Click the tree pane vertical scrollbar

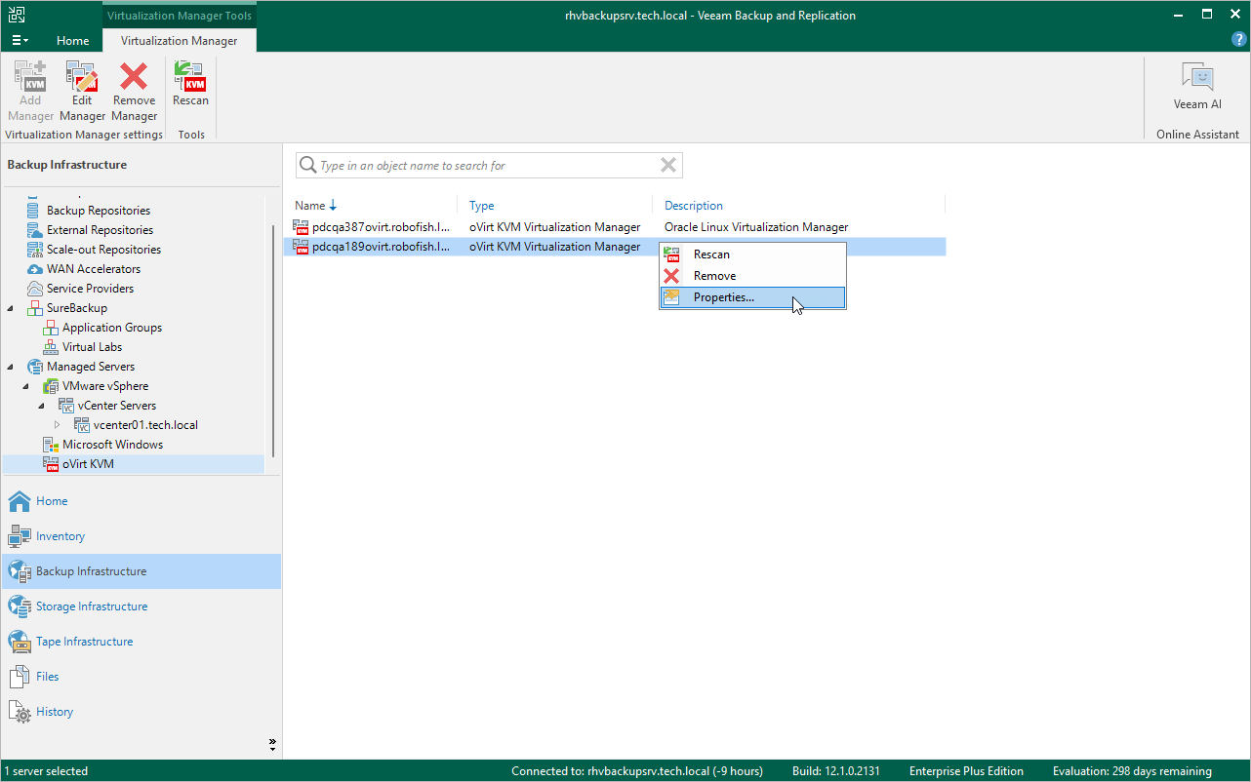click(x=274, y=341)
